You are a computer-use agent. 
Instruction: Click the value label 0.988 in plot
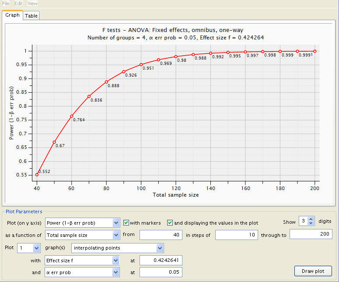(200, 58)
